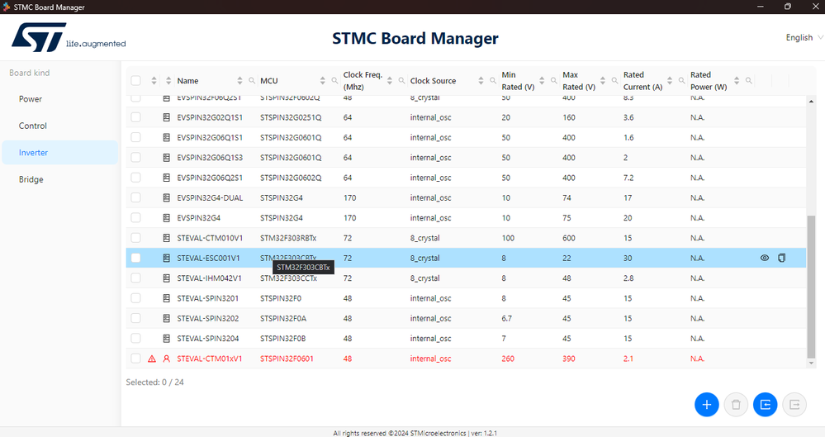The width and height of the screenshot is (825, 437).
Task: Select Inverter board kind
Action: (60, 153)
